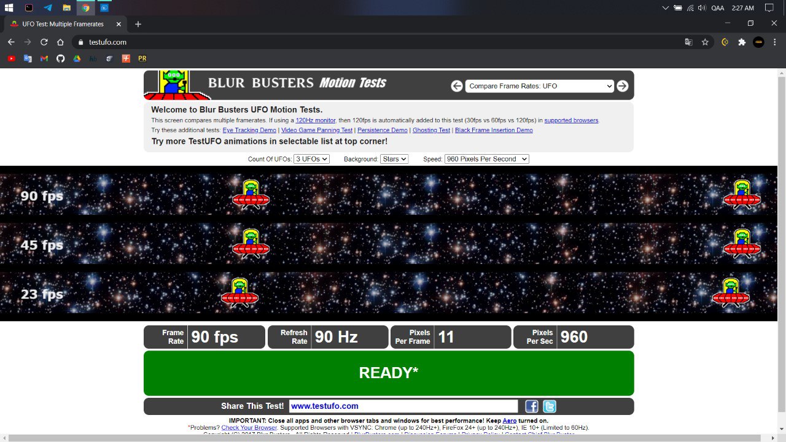Image resolution: width=786 pixels, height=442 pixels.
Task: Open Chrome three-dot menu
Action: [x=775, y=42]
